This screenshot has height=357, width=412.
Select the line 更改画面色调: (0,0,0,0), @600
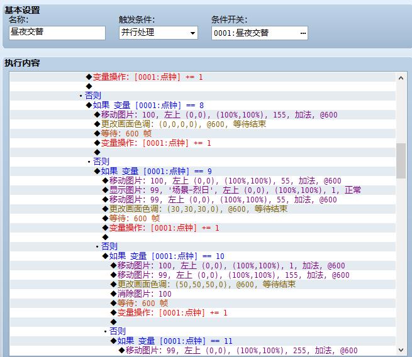point(203,124)
